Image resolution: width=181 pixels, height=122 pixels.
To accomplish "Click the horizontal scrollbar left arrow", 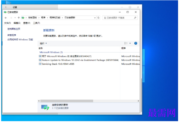I will point(39,101).
